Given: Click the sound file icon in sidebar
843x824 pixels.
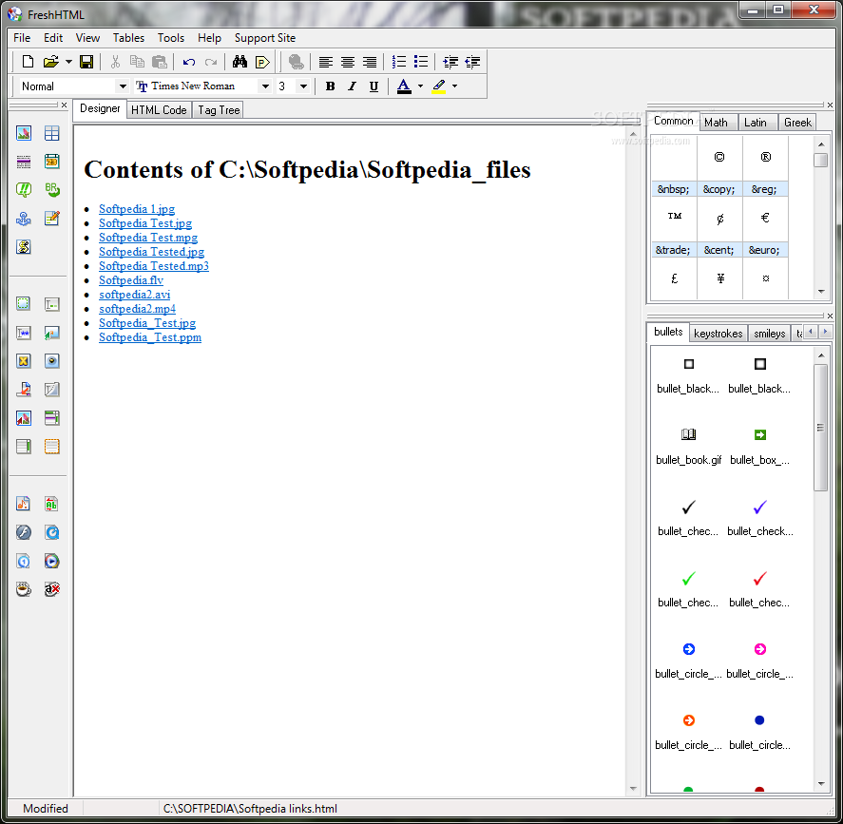Looking at the screenshot, I should click(x=24, y=504).
